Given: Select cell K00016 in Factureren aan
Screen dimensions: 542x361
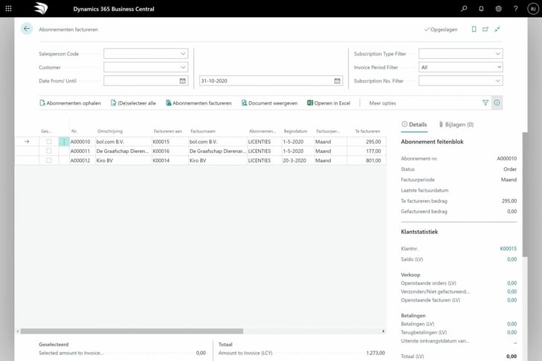Looking at the screenshot, I should click(x=170, y=151).
